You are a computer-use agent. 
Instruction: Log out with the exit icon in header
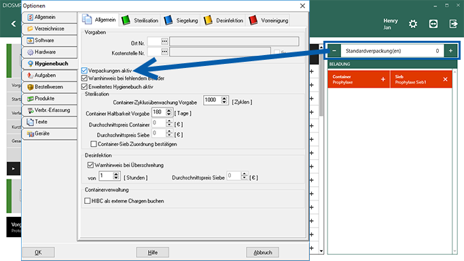(453, 24)
